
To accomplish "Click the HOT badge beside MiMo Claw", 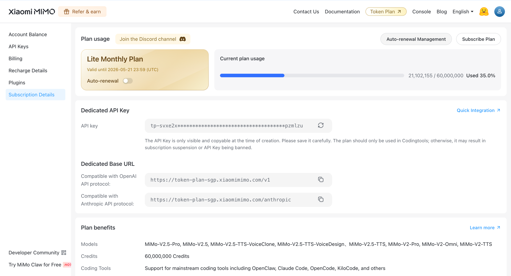I will pyautogui.click(x=67, y=265).
